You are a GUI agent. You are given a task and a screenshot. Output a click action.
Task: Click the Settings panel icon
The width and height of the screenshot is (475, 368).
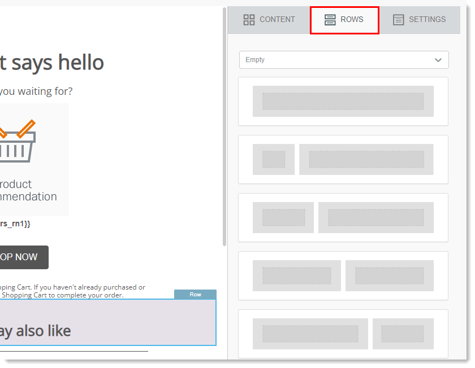pyautogui.click(x=398, y=20)
